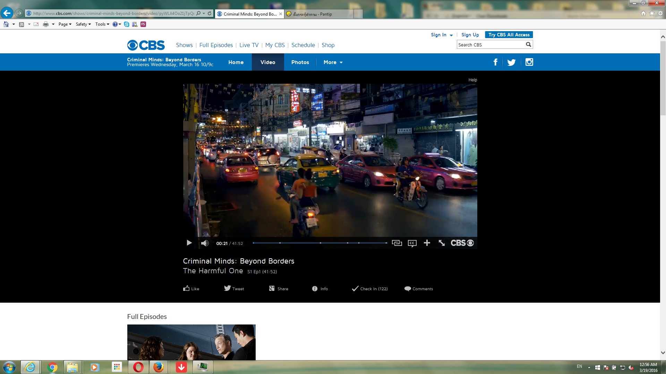Toggle Check In (122) checkmark
Viewport: 666px width, 374px height.
point(355,288)
